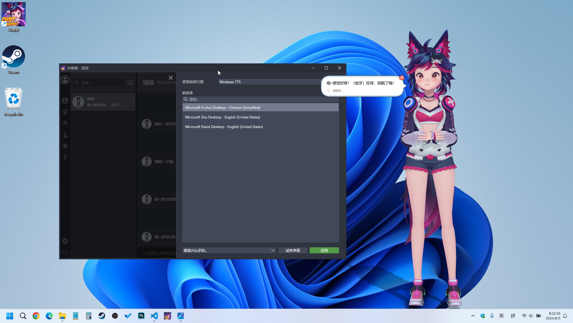This screenshot has width=573, height=323.
Task: Click the microphone icon in the speech bubble
Action: (x=329, y=90)
